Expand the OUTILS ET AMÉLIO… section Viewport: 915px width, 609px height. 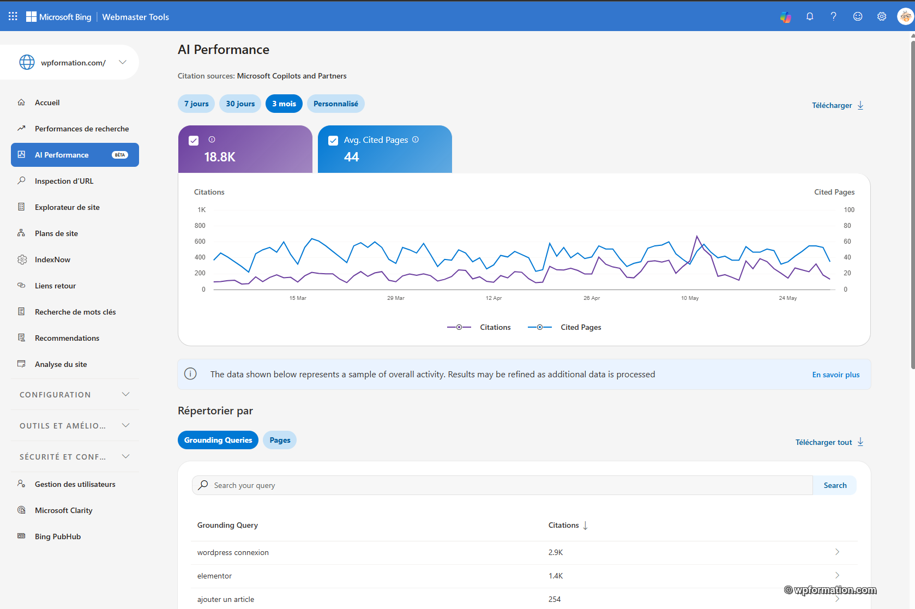tap(75, 425)
